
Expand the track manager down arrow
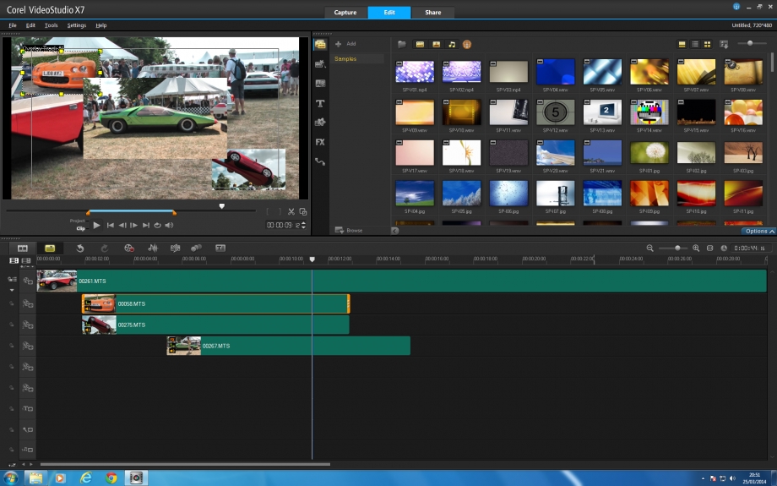click(13, 290)
